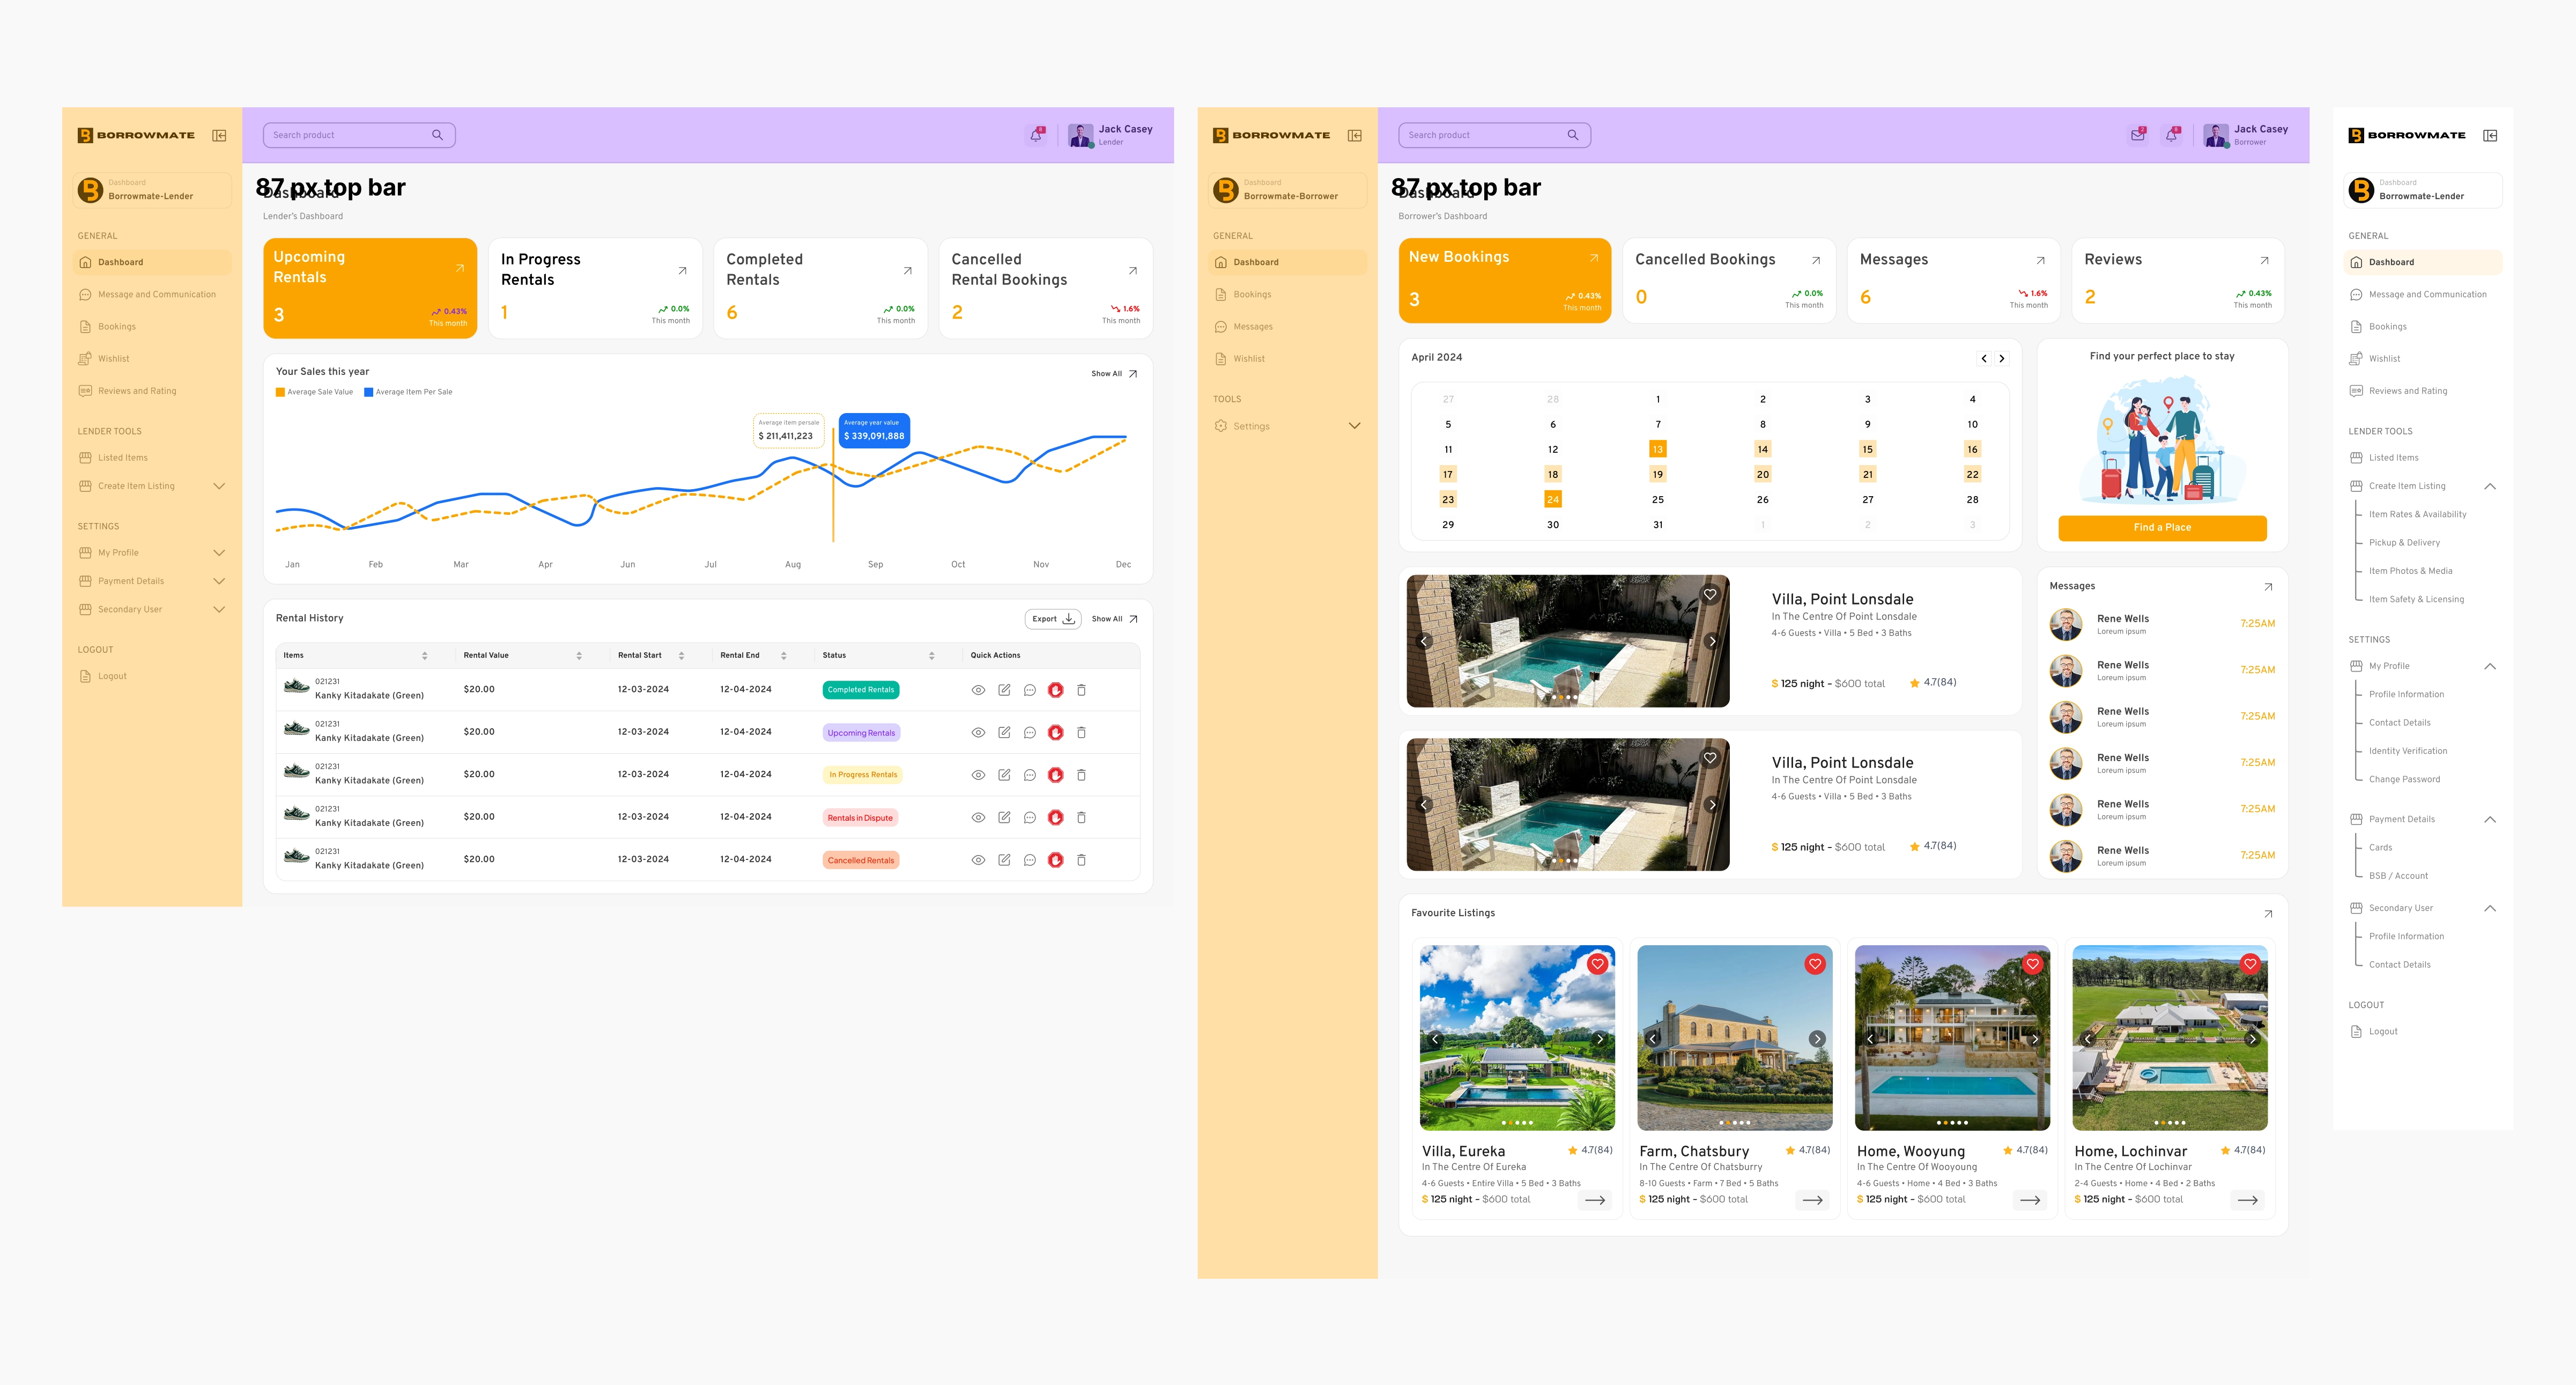This screenshot has width=2576, height=1385.
Task: Delete the Upcoming Rentals history row
Action: point(1081,732)
